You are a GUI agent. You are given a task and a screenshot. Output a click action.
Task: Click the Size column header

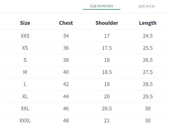[25, 23]
